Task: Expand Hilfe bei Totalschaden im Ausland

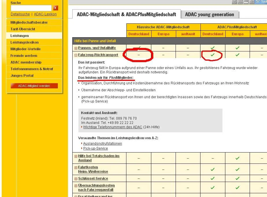Action: (x=76, y=156)
